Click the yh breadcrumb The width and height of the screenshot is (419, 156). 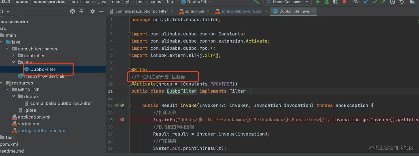[128, 2]
